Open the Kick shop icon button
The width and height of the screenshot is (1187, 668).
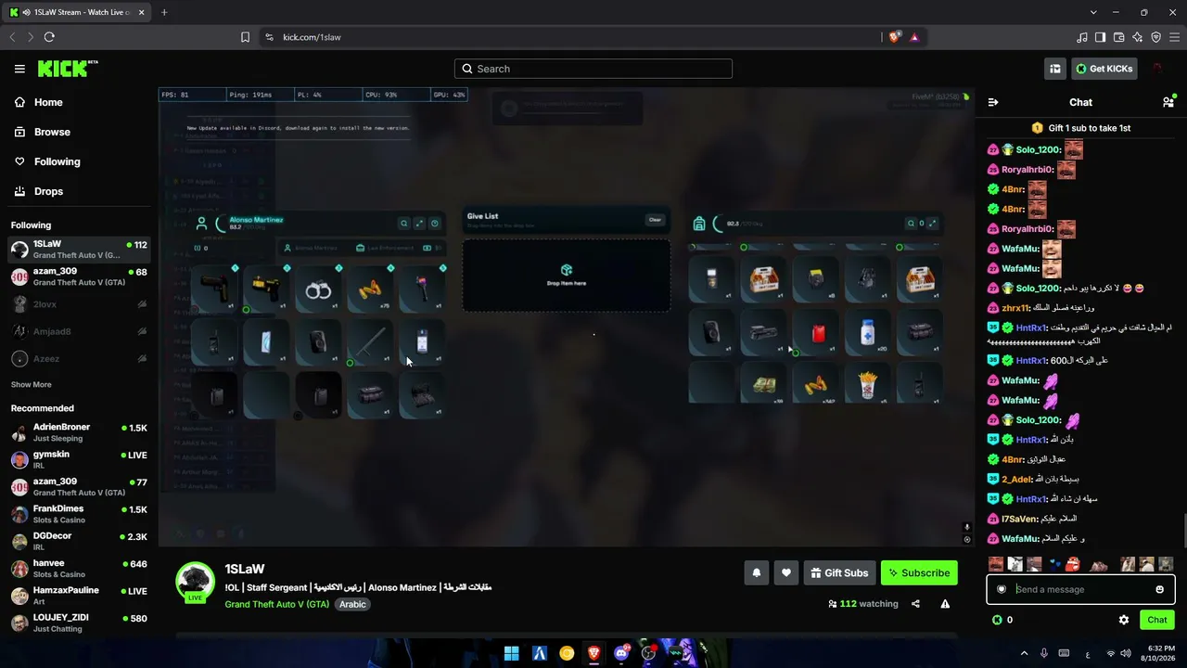1054,69
